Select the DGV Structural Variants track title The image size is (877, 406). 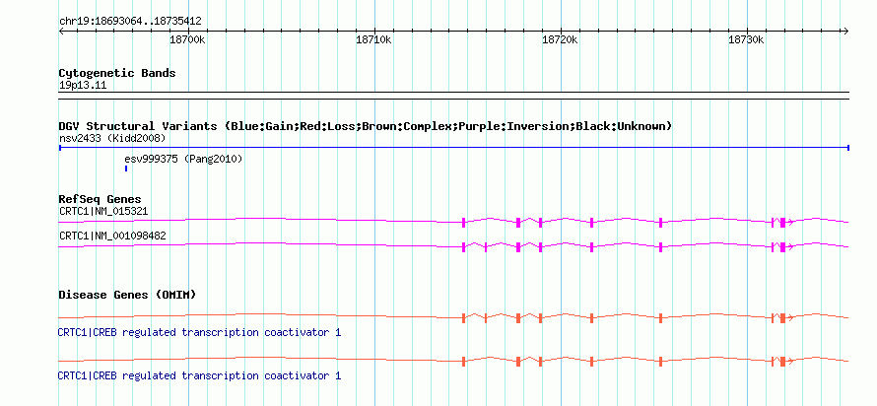366,126
